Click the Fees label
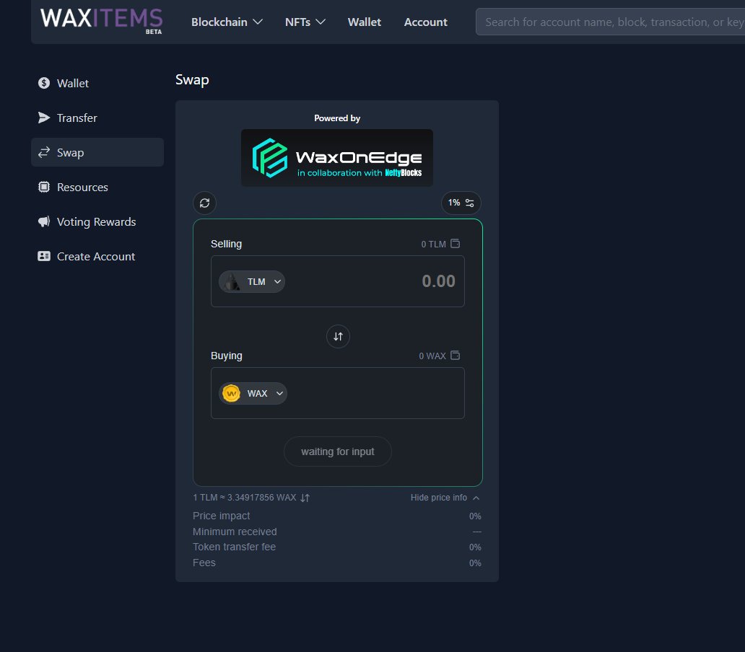The width and height of the screenshot is (745, 652). (204, 563)
